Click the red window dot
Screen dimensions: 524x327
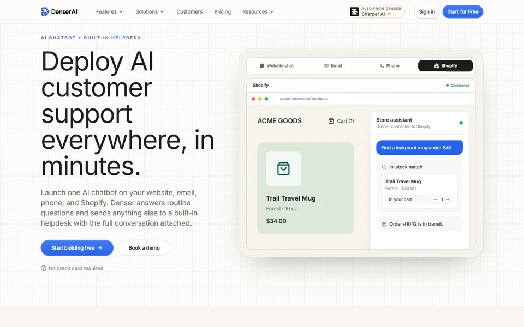pos(253,99)
